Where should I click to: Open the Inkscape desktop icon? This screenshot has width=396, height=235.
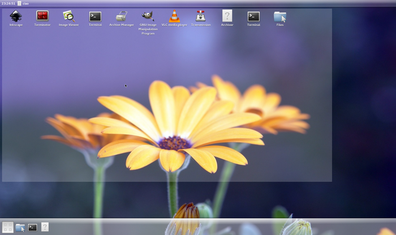tap(16, 16)
